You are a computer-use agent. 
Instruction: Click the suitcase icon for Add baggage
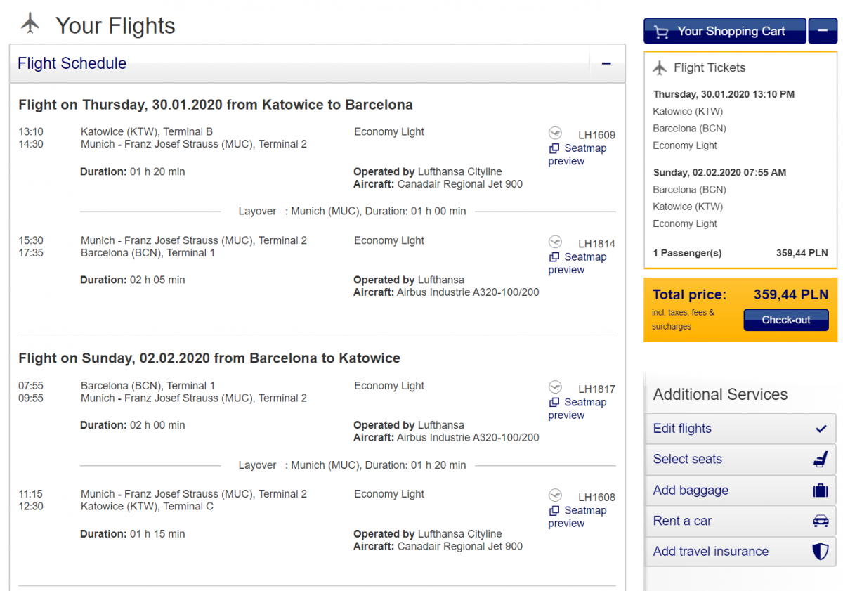tap(821, 491)
